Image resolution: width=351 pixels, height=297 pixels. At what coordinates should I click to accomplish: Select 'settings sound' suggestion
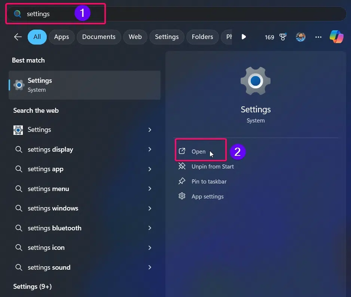[85, 267]
